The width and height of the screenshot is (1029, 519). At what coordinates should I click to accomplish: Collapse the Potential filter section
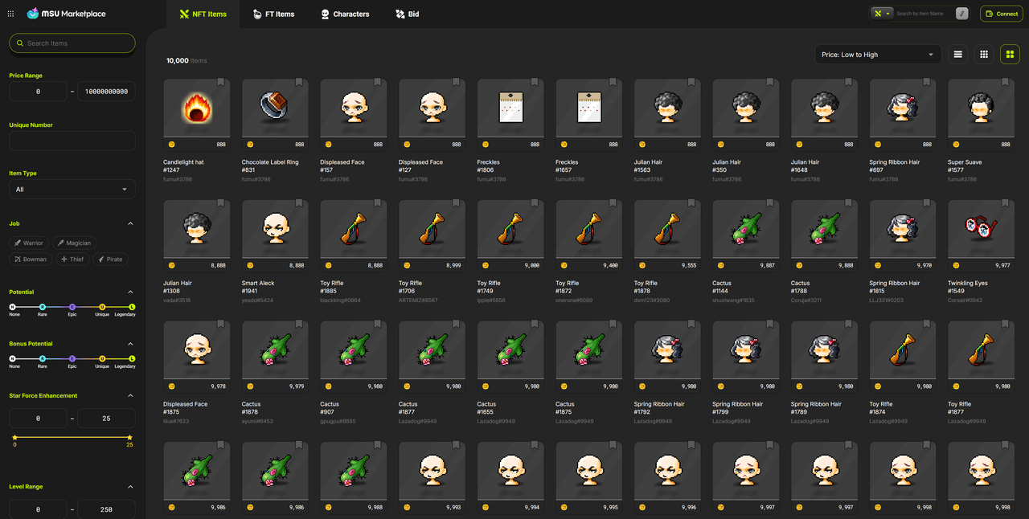pyautogui.click(x=130, y=292)
